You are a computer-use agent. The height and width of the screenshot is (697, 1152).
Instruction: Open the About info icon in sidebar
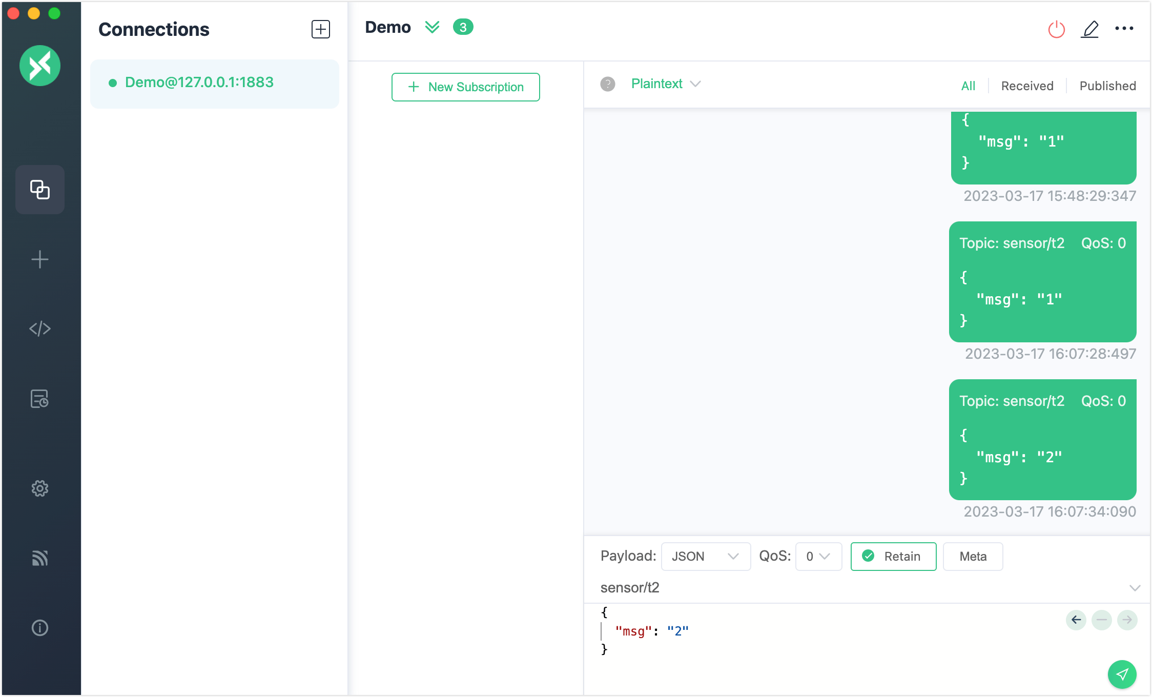coord(40,628)
